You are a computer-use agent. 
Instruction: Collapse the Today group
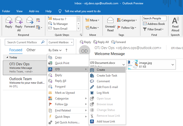click(x=7, y=57)
